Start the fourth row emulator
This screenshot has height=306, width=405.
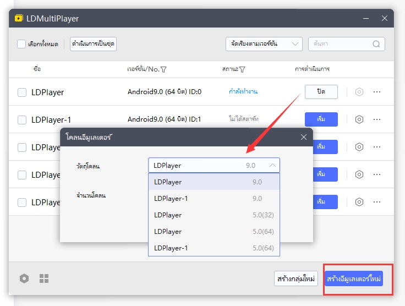(x=325, y=174)
